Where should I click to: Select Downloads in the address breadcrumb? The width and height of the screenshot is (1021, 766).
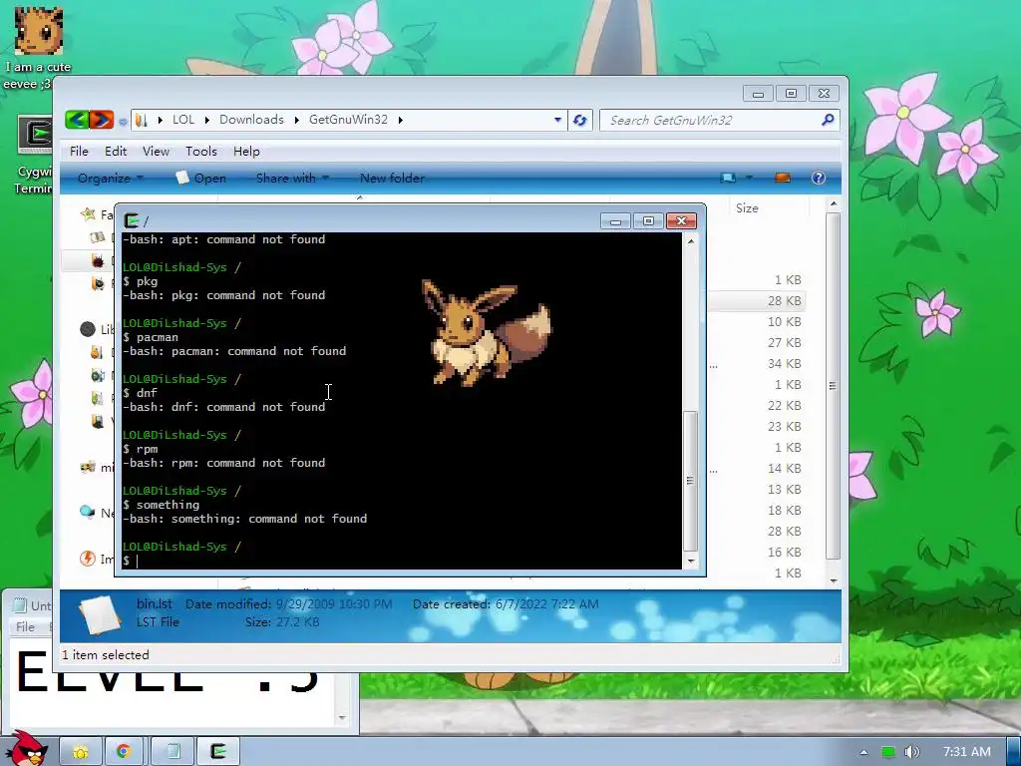(251, 120)
